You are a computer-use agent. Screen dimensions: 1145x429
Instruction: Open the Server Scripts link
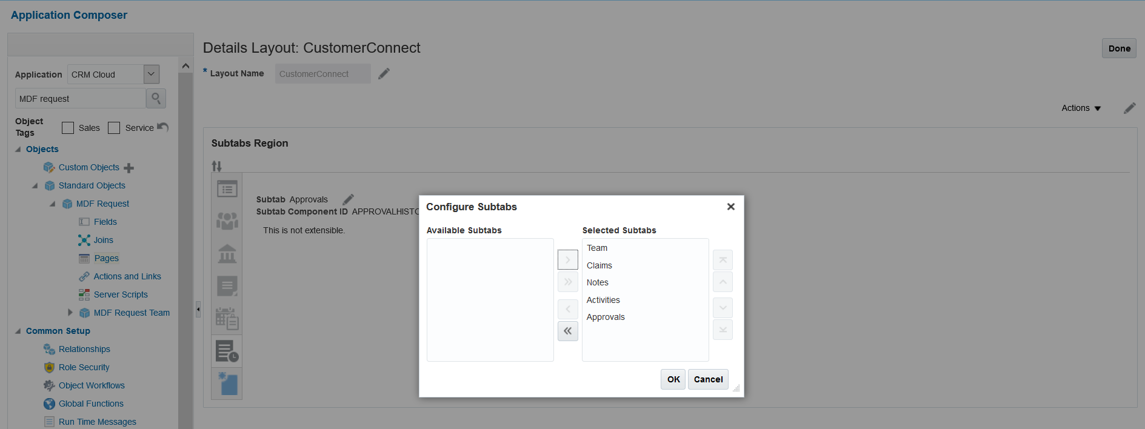click(x=121, y=294)
